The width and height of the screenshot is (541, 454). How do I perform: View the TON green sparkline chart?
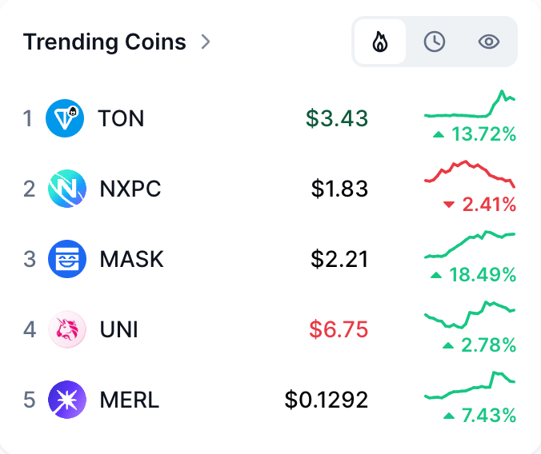470,104
